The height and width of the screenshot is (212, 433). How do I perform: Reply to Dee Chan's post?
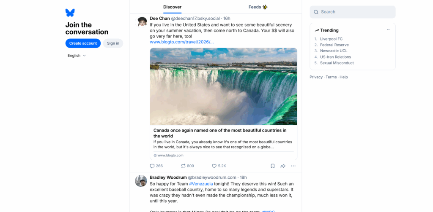[x=153, y=166]
